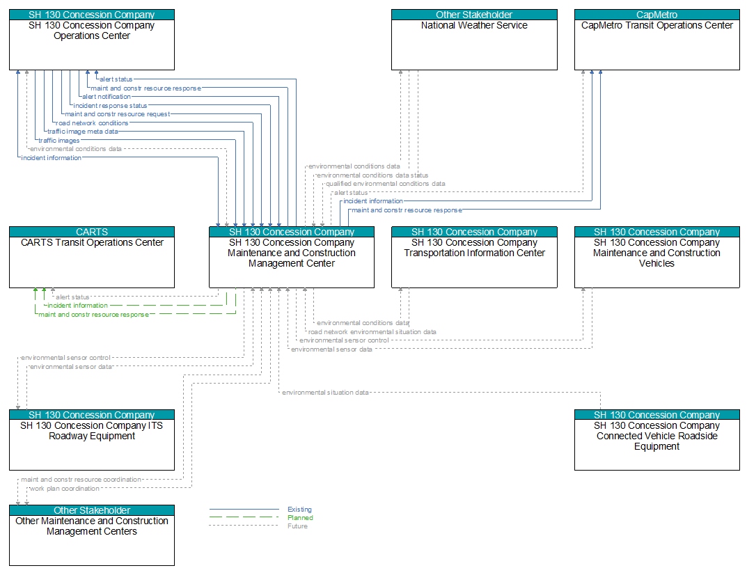This screenshot has height=575, width=747.
Task: Select the 'maint and constr resource request' label
Action: point(117,114)
